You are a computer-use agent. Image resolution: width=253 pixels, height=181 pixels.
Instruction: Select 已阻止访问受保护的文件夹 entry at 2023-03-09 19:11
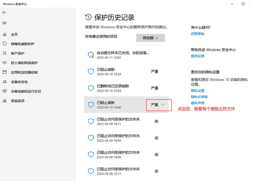click(126, 121)
